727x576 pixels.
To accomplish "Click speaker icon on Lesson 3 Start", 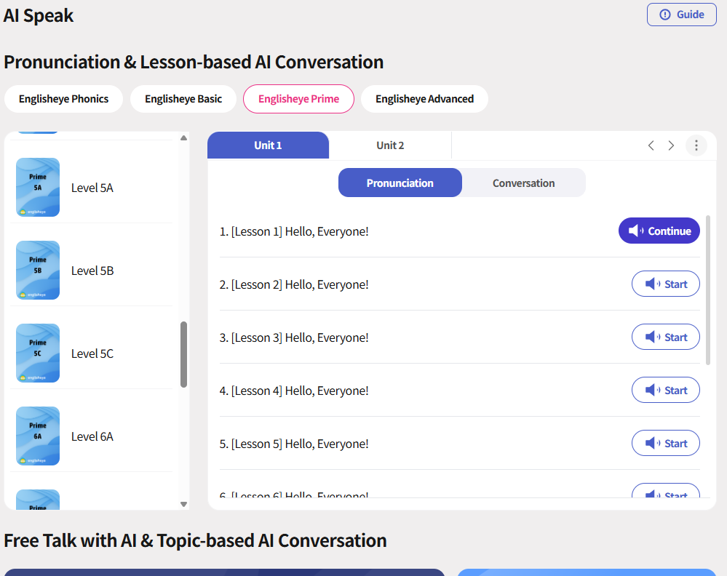I will click(x=653, y=337).
